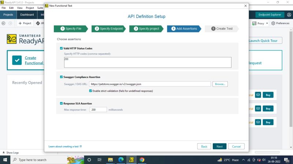Expand Show Logs panel

[x=11, y=153]
